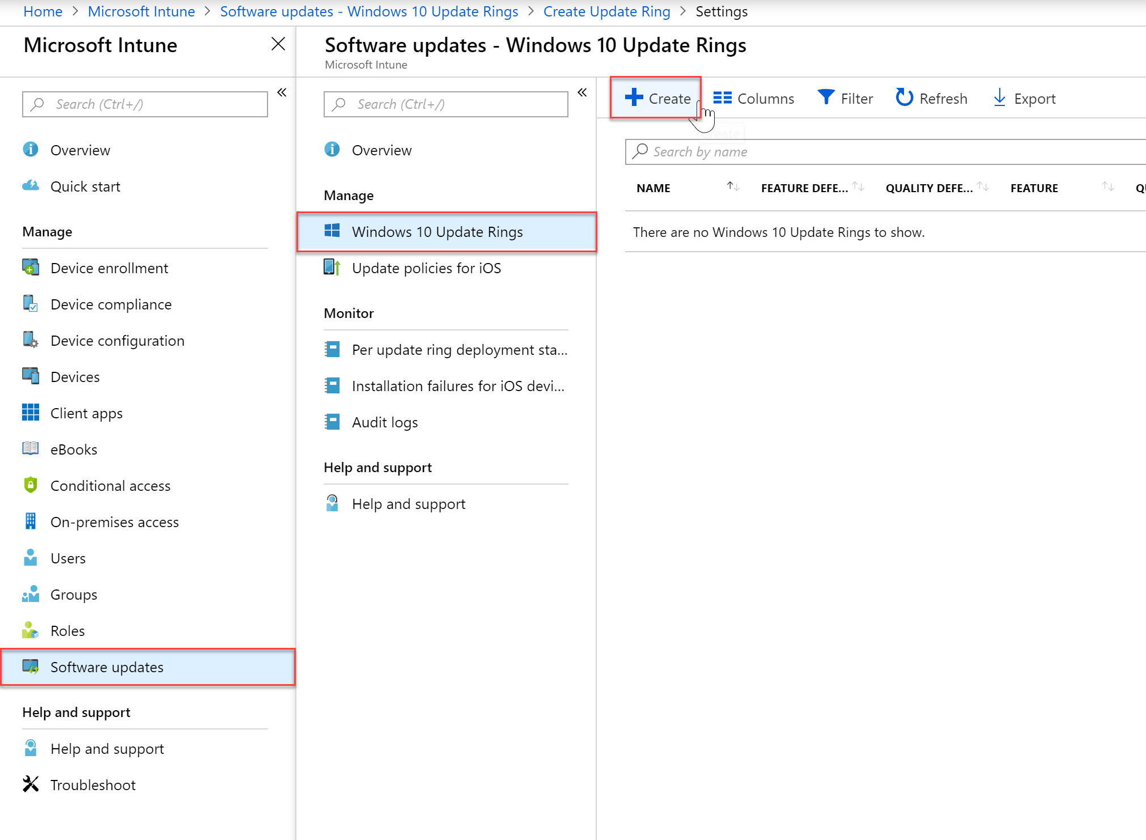1146x840 pixels.
Task: Sort the list by NAME column arrows
Action: (x=733, y=186)
